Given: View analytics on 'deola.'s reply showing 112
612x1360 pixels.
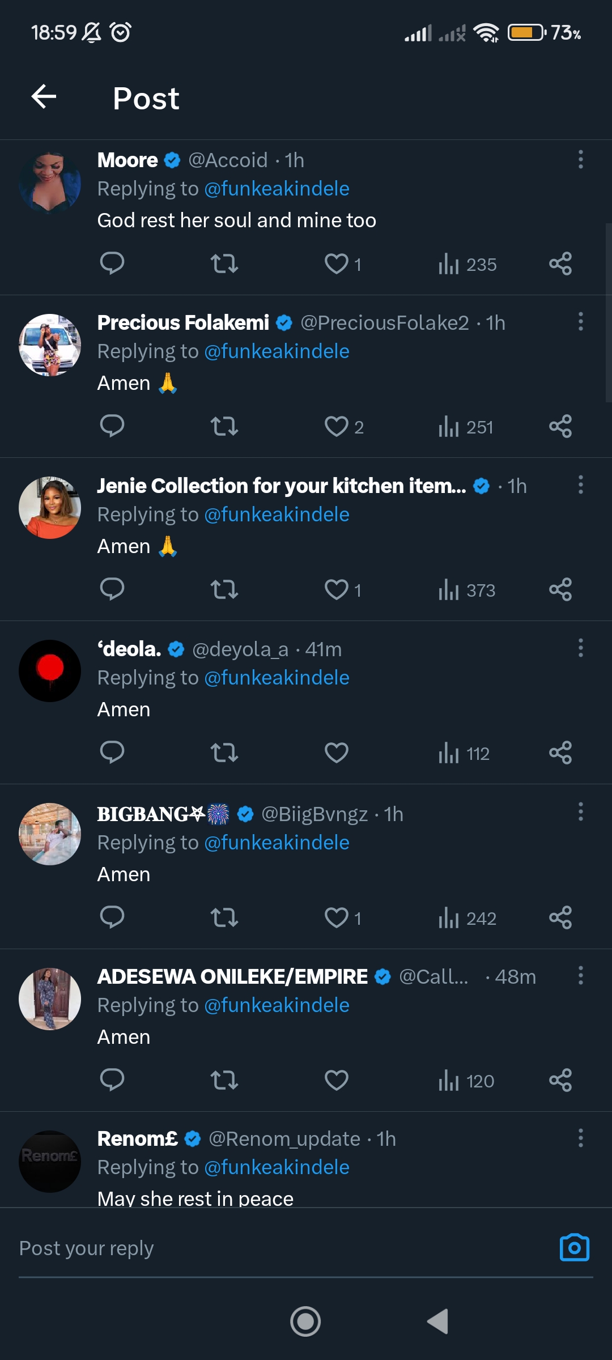Looking at the screenshot, I should (464, 753).
